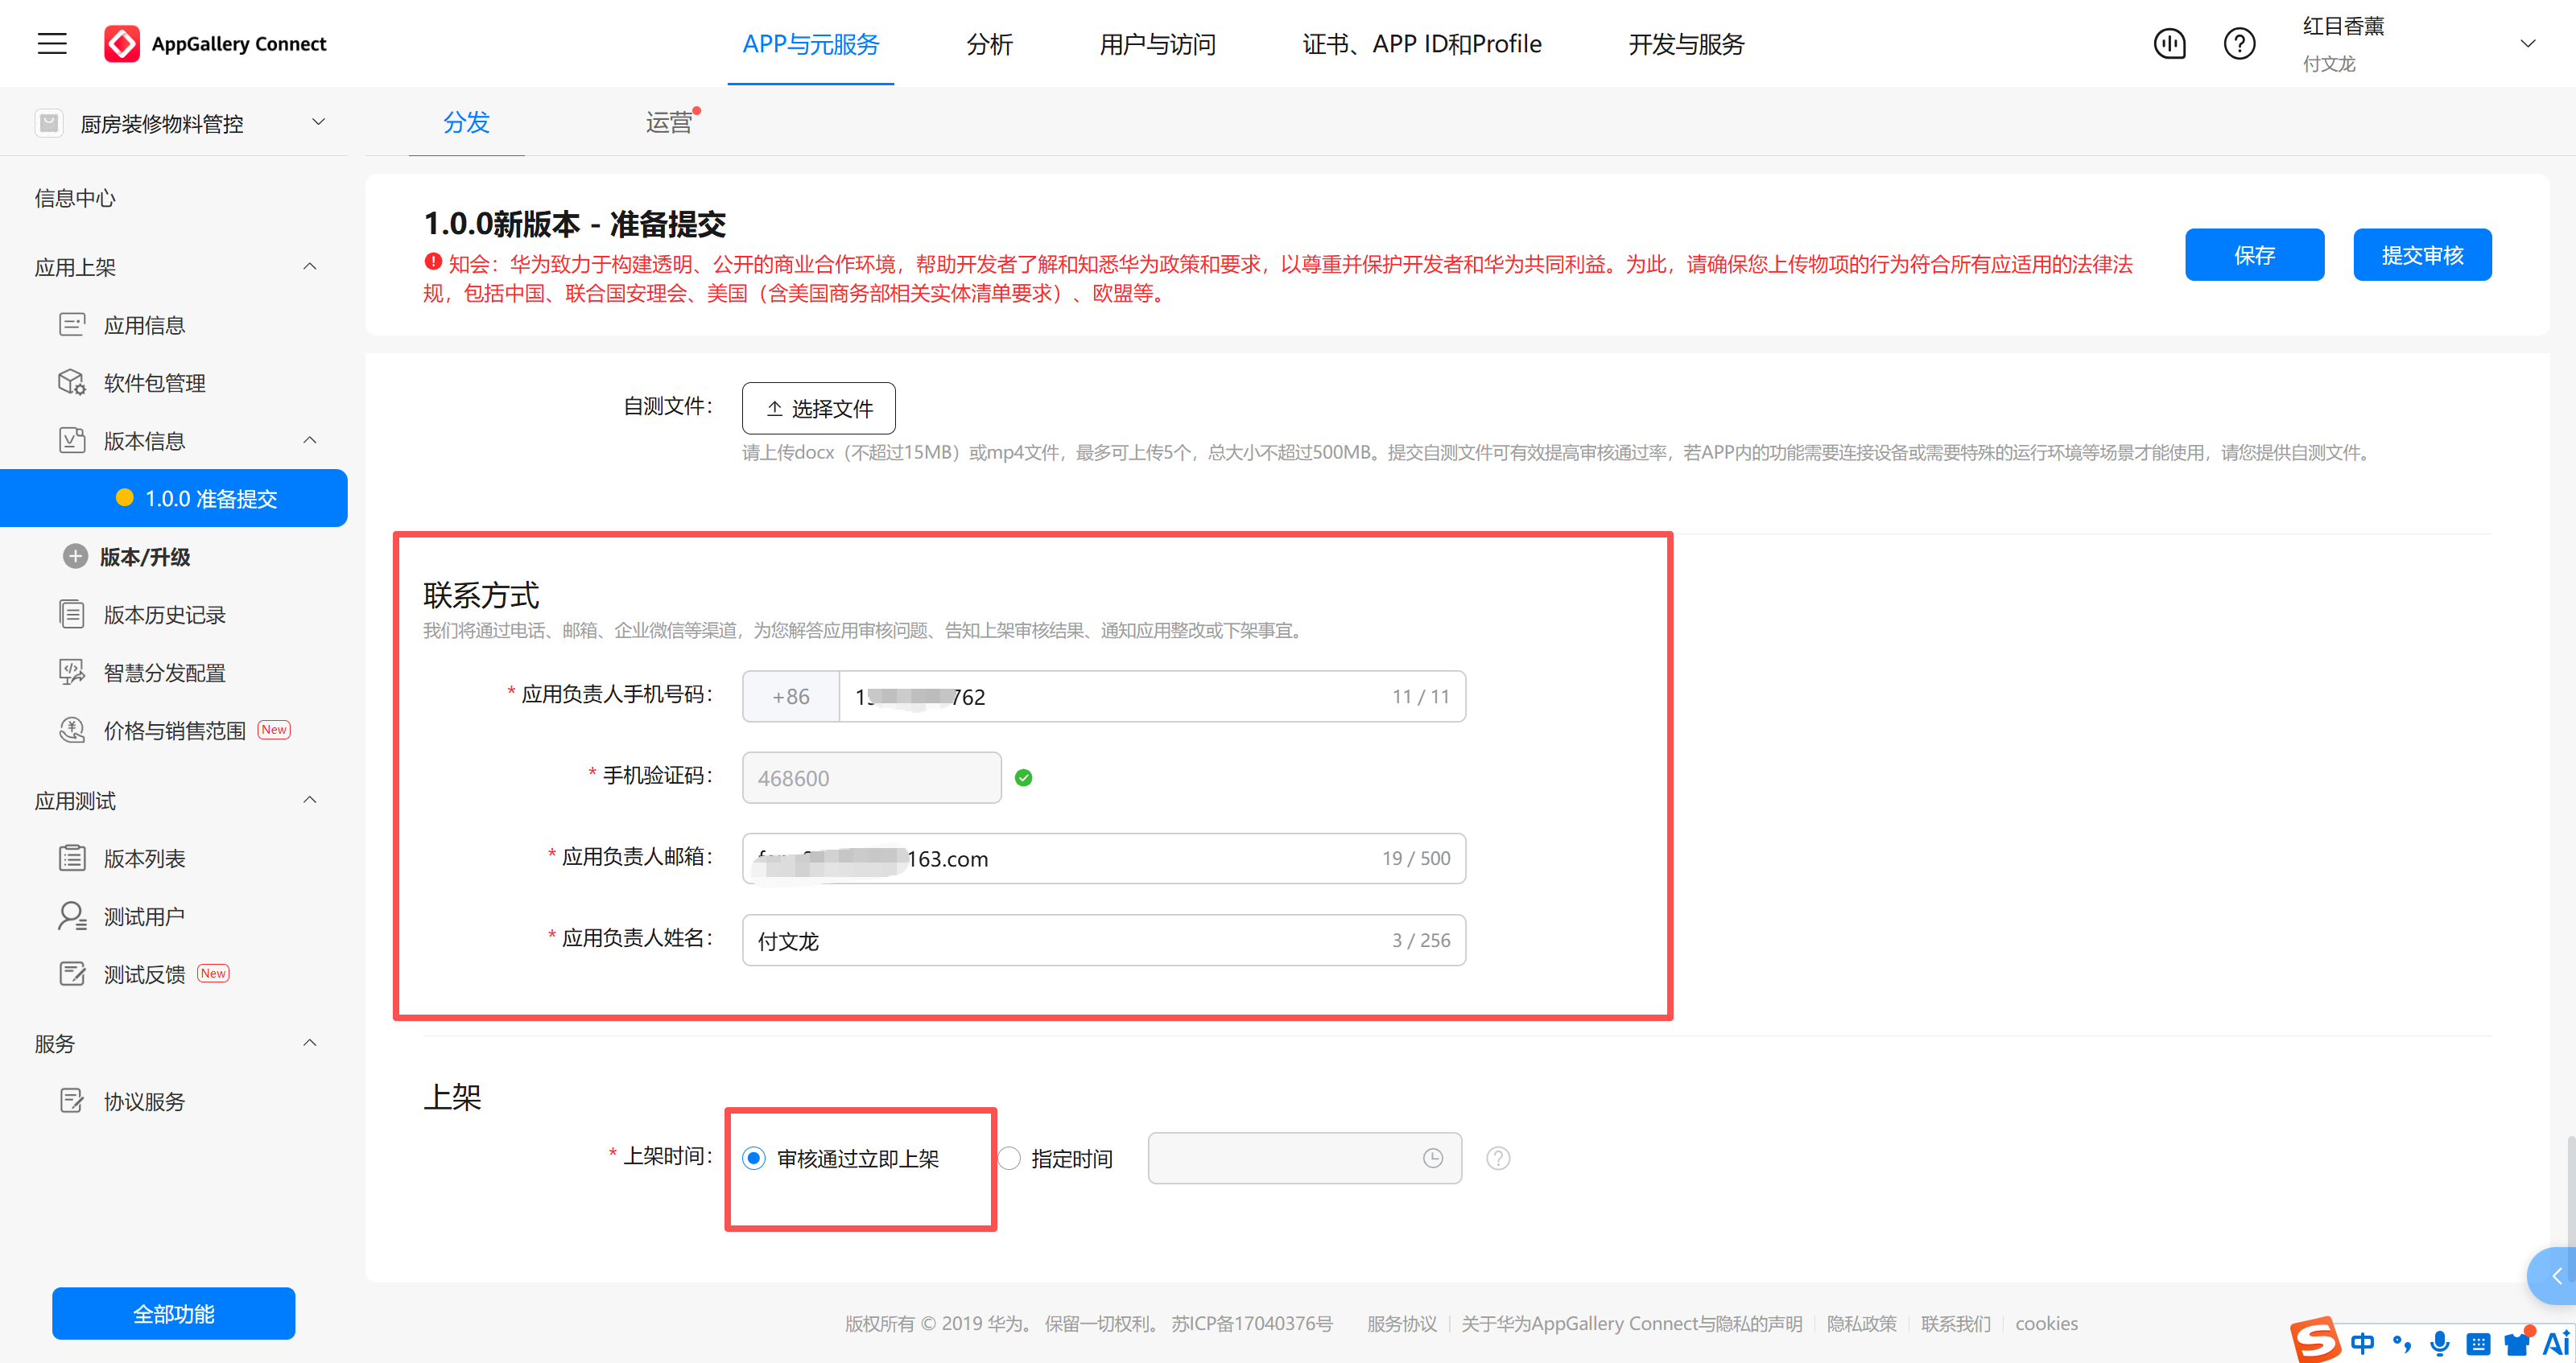This screenshot has width=2576, height=1363.
Task: Open the Sogou soft keyboard icon
Action: coord(2478,1344)
